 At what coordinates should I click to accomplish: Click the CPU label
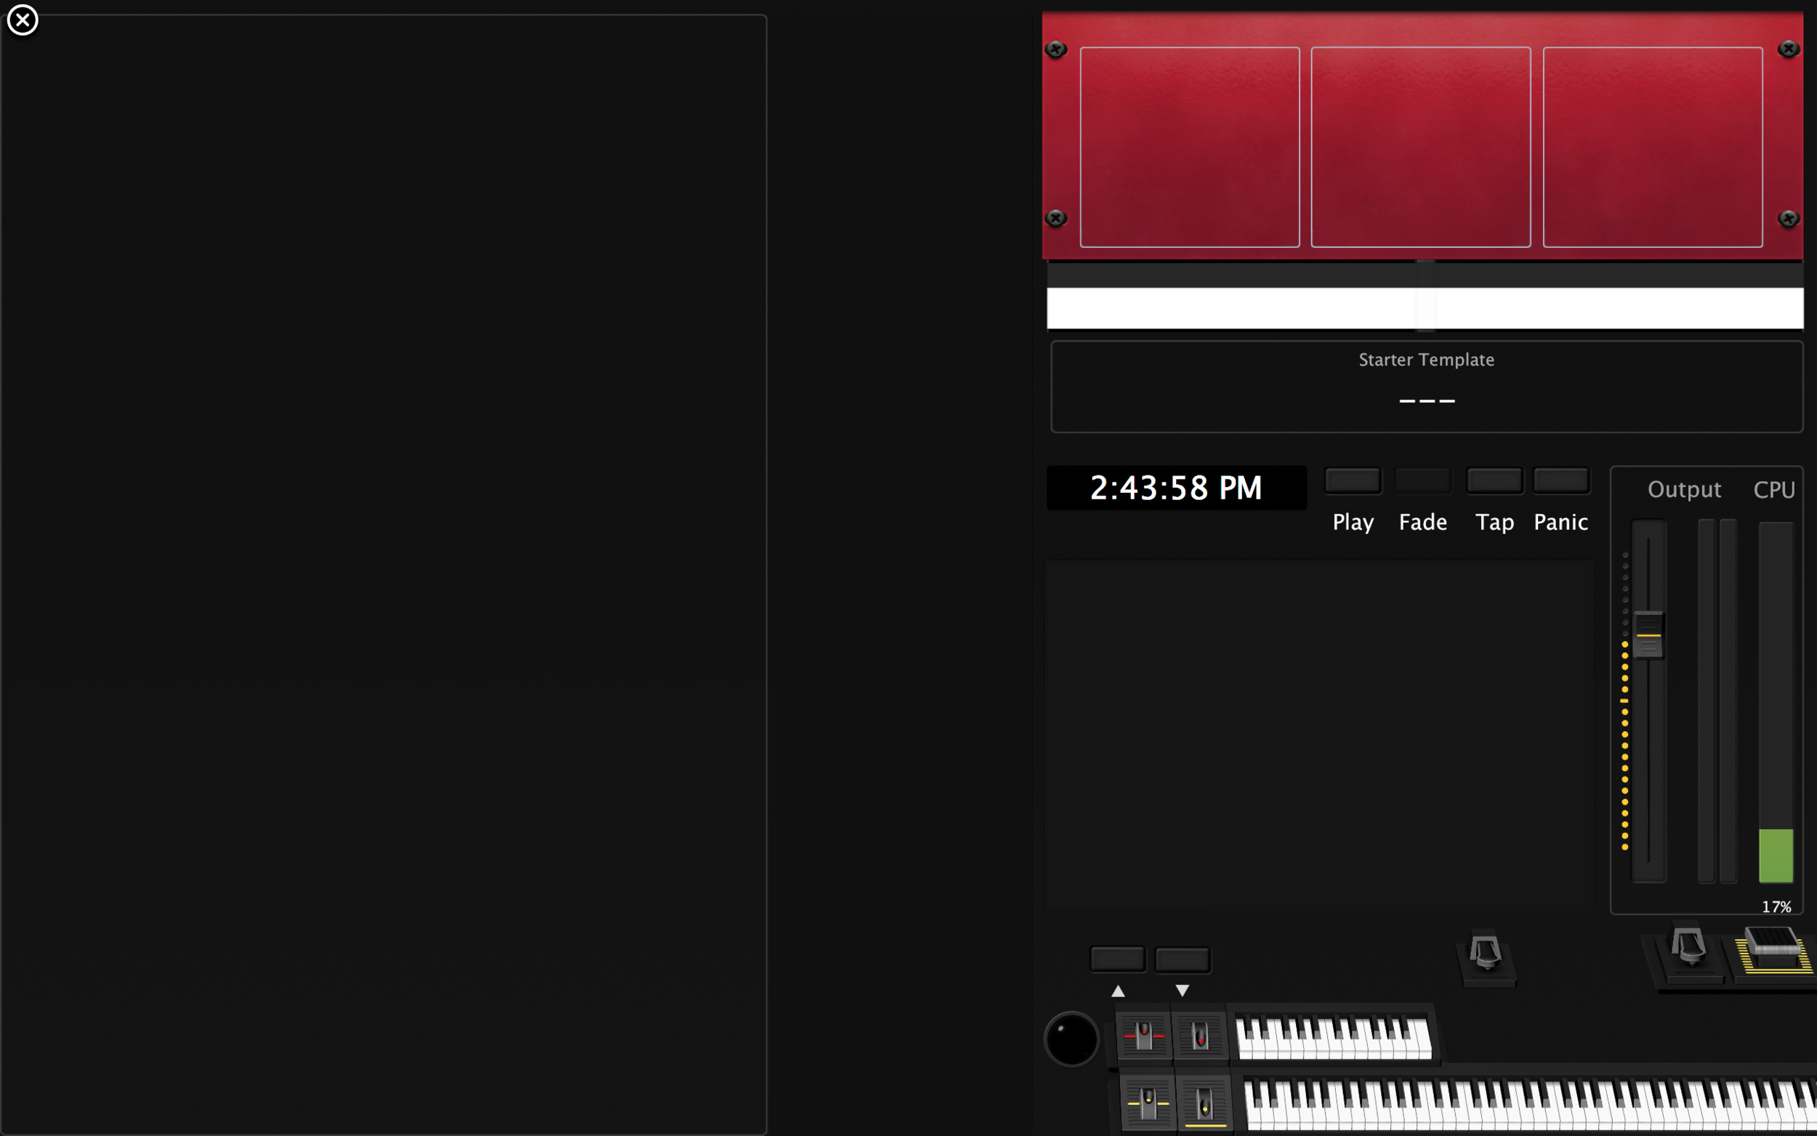click(1774, 490)
